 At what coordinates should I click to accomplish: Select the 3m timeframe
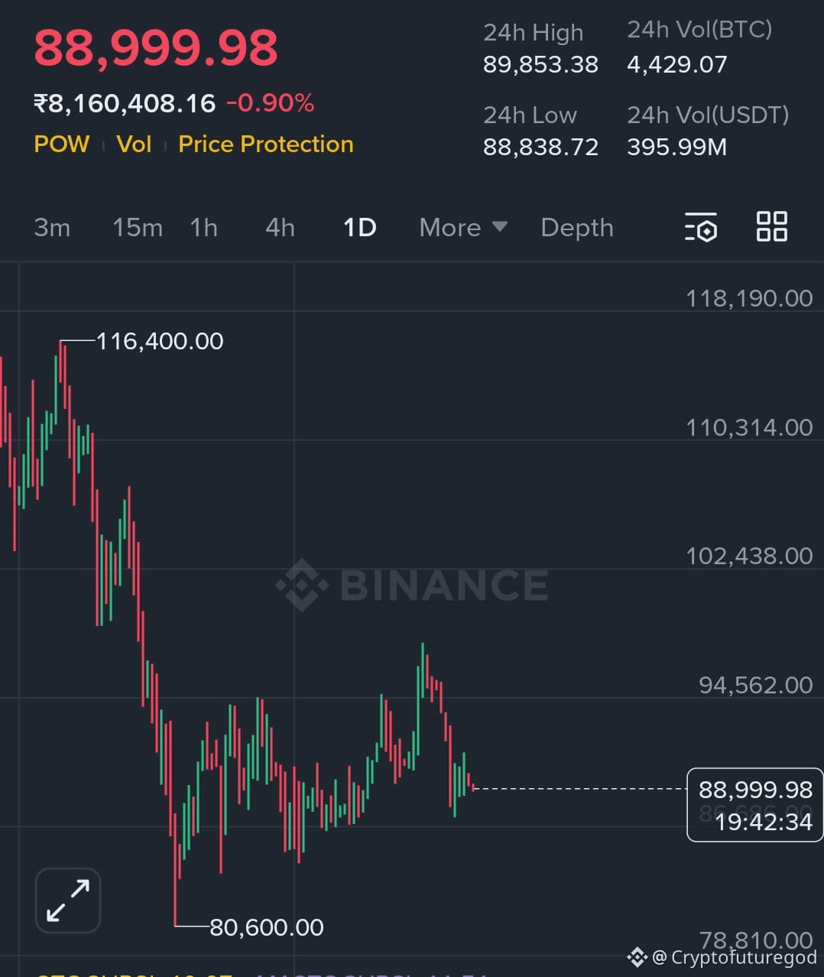point(52,228)
